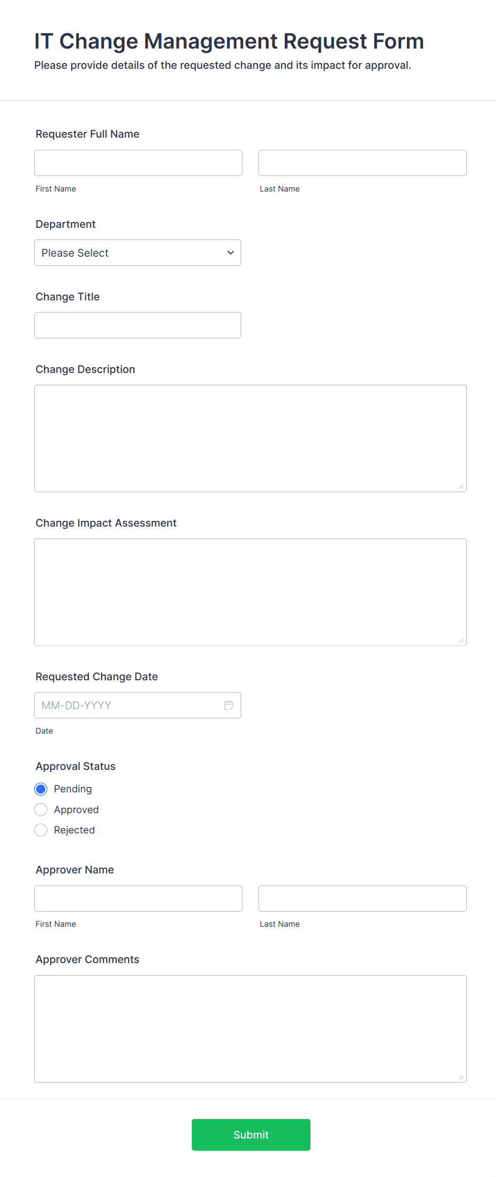Viewport: 496px width, 1177px height.
Task: Open the date picker calendar icon
Action: (x=229, y=705)
